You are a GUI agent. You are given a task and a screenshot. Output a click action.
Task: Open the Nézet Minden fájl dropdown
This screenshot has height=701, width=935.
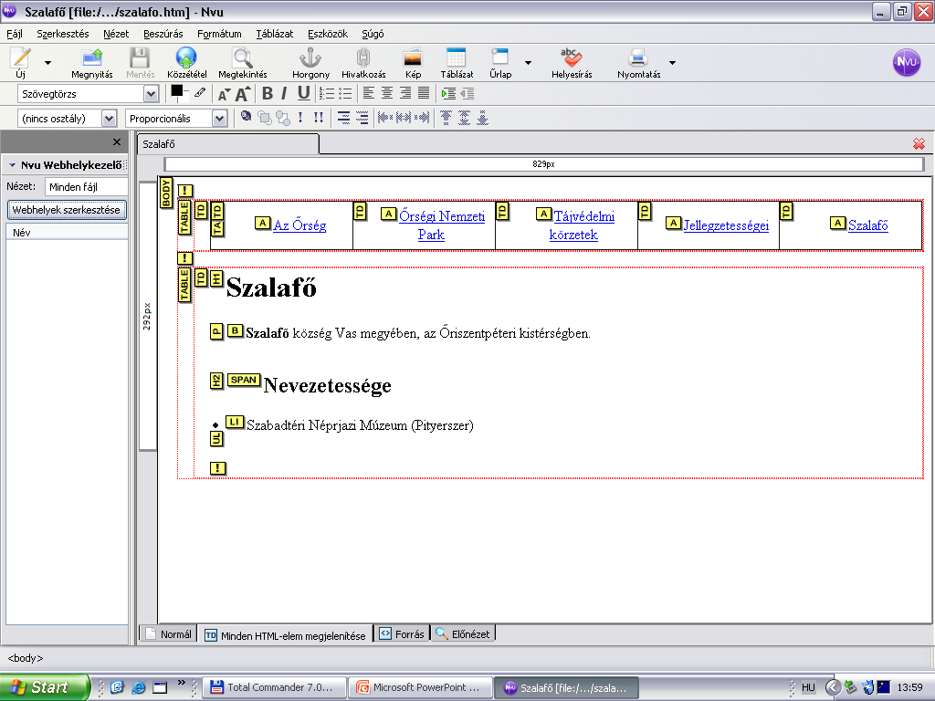(x=87, y=187)
